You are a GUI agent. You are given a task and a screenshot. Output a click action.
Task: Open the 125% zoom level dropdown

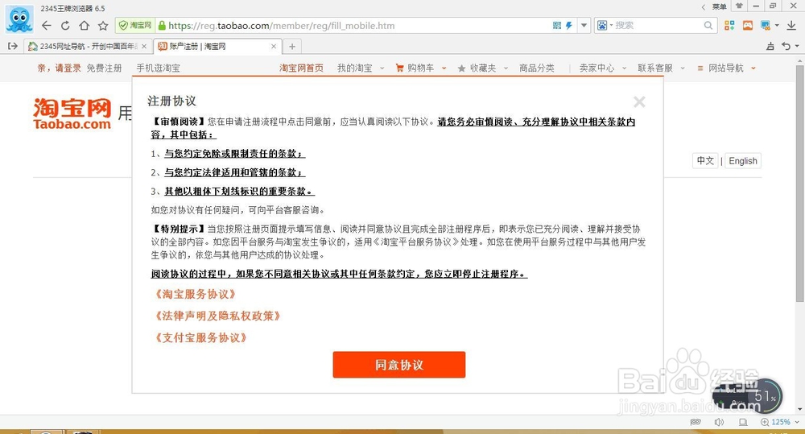click(x=785, y=422)
